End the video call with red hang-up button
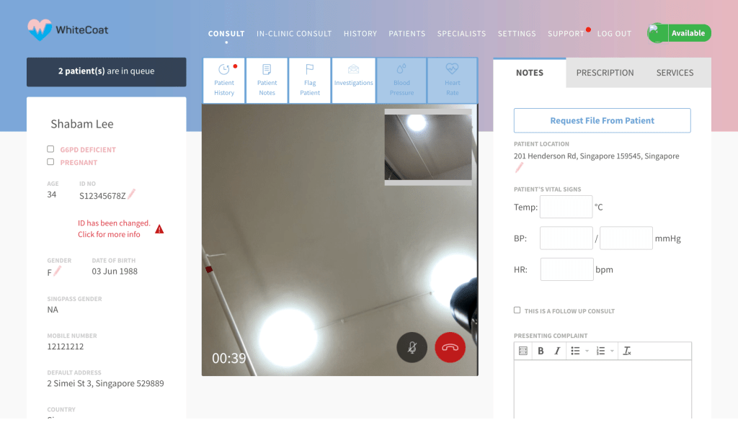Screen dimensions: 738x425 (450, 347)
